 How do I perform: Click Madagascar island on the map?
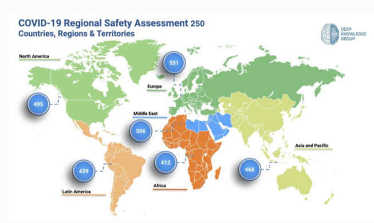tap(218, 173)
